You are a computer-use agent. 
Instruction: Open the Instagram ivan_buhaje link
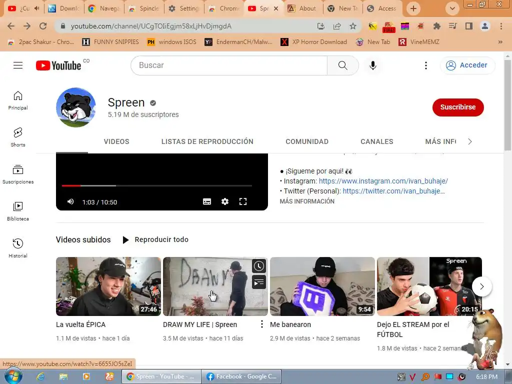[x=383, y=181]
